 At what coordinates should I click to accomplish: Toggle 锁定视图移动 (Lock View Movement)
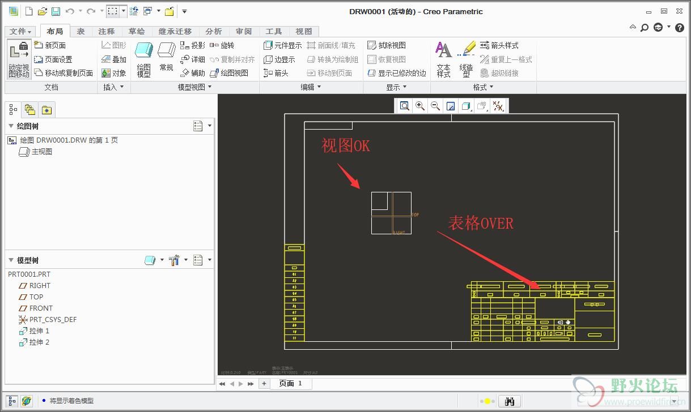(x=19, y=59)
